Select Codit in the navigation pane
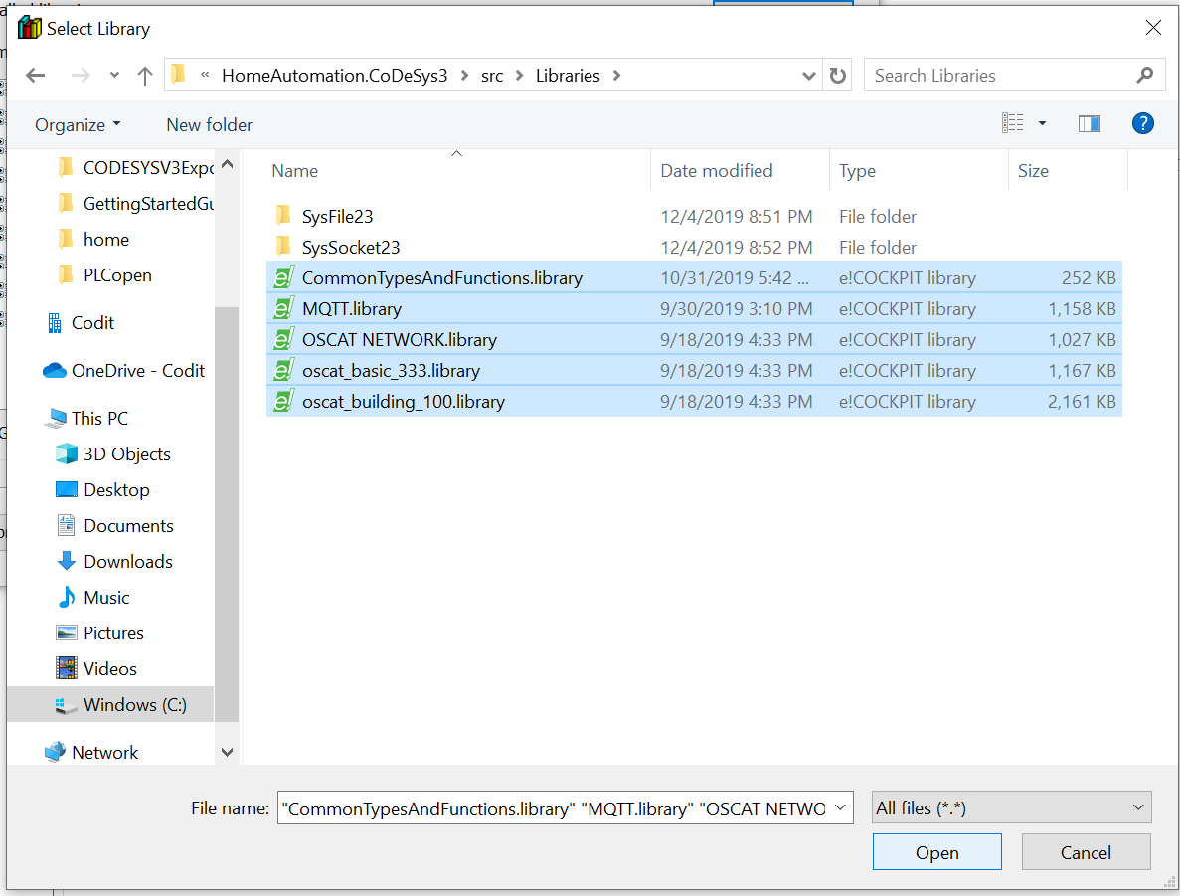Image resolution: width=1180 pixels, height=896 pixels. 81,323
